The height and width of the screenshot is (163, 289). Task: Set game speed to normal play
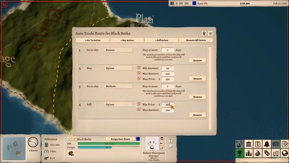coord(177,3)
